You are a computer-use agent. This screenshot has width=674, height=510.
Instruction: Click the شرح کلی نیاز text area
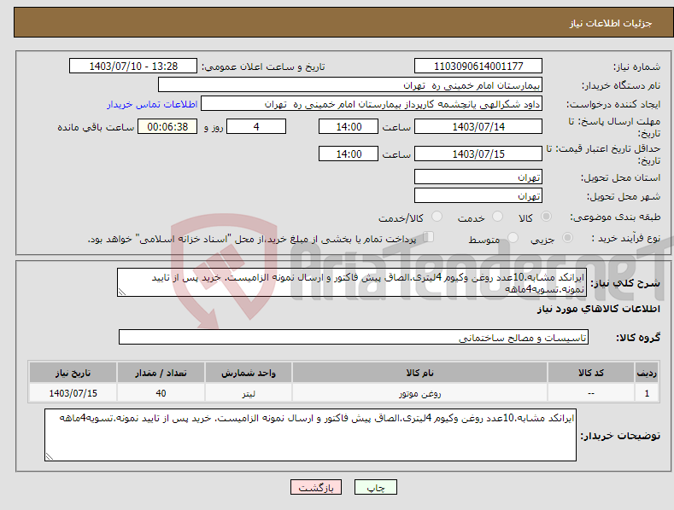click(x=352, y=282)
